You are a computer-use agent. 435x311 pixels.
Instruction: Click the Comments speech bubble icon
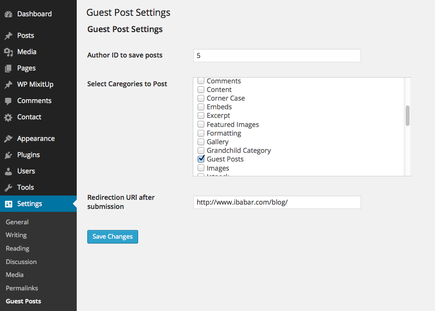pyautogui.click(x=8, y=101)
